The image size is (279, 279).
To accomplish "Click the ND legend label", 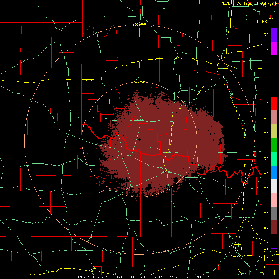I will tap(266, 241).
